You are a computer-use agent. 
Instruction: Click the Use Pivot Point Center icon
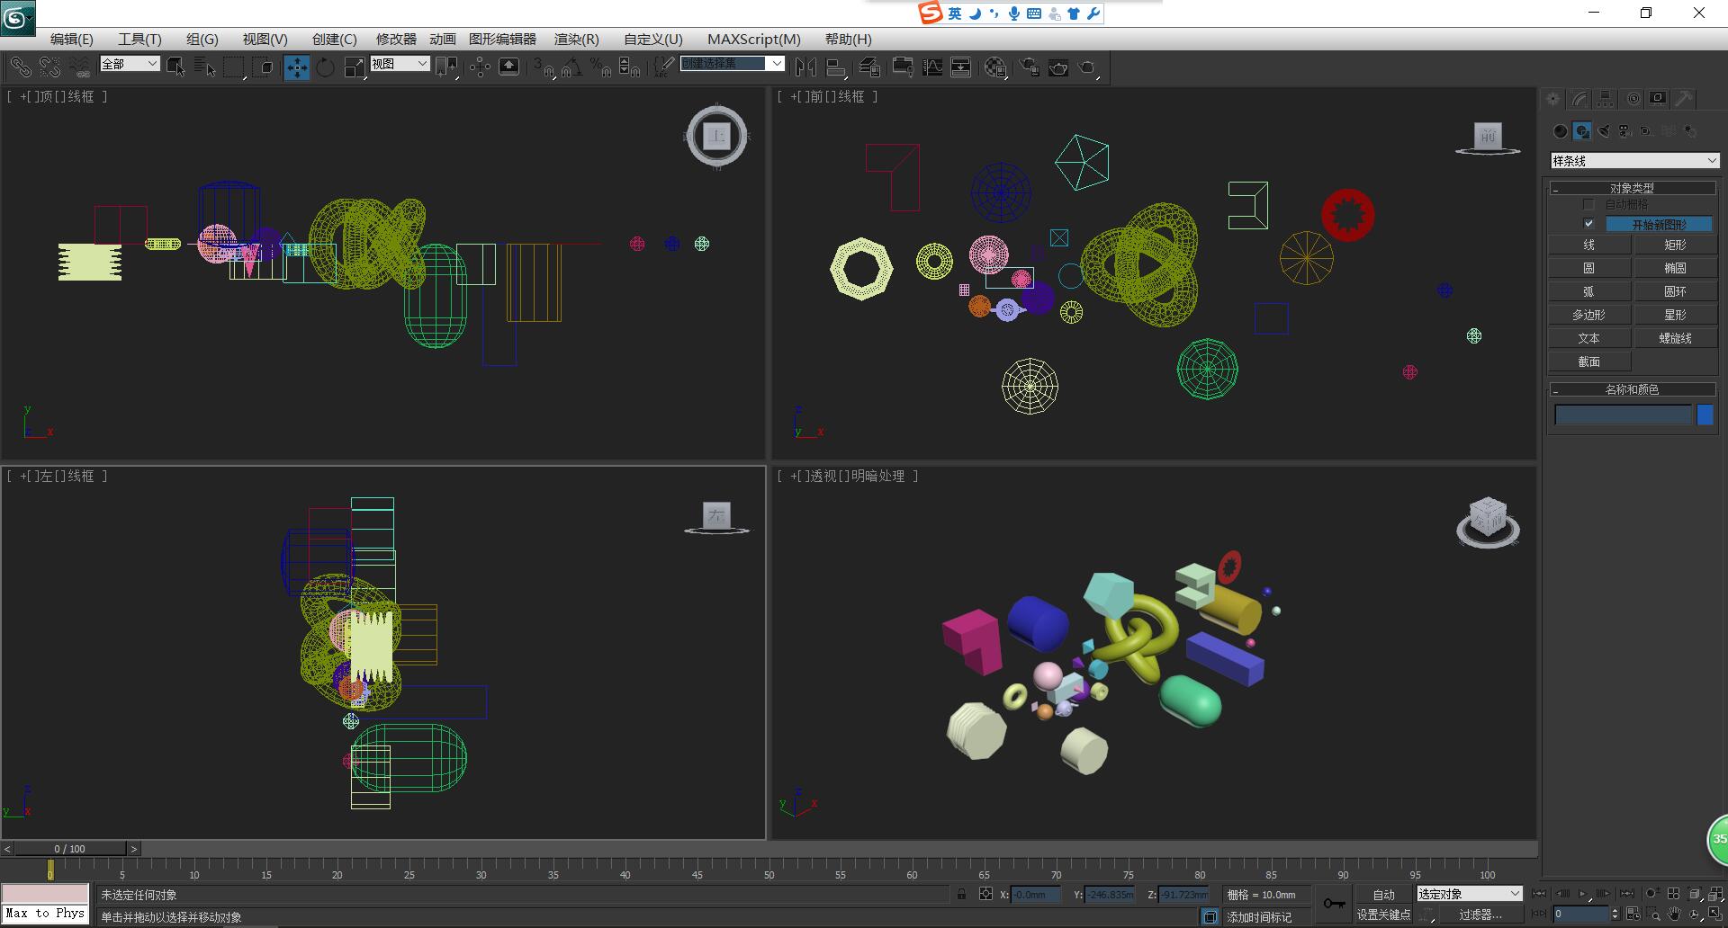tap(447, 67)
